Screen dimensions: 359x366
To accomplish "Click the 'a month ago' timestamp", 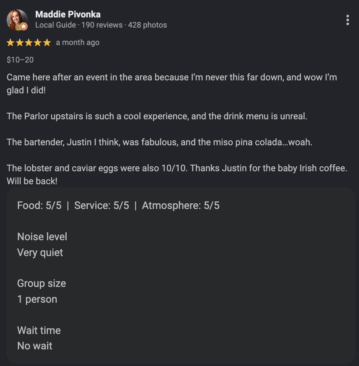I will [x=78, y=42].
